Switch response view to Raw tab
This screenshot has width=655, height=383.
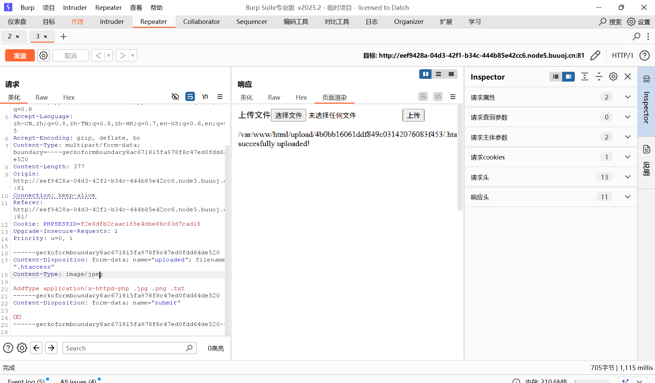(274, 97)
